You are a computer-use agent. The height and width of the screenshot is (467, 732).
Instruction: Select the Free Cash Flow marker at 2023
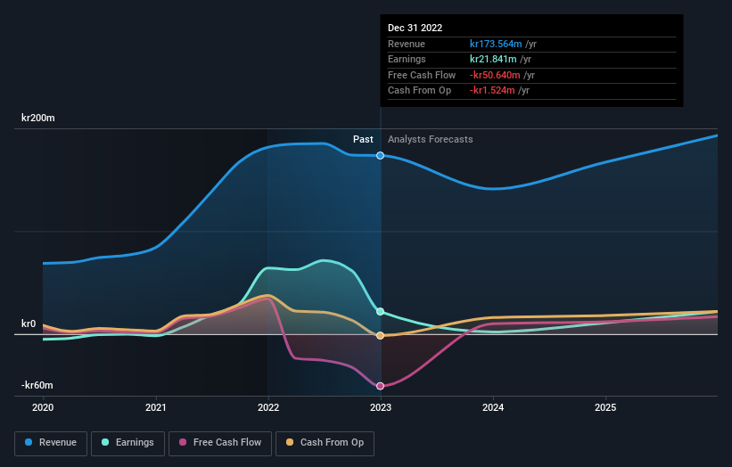coord(381,386)
